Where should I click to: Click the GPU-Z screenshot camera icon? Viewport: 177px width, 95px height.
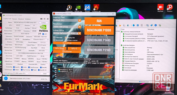(41, 19)
